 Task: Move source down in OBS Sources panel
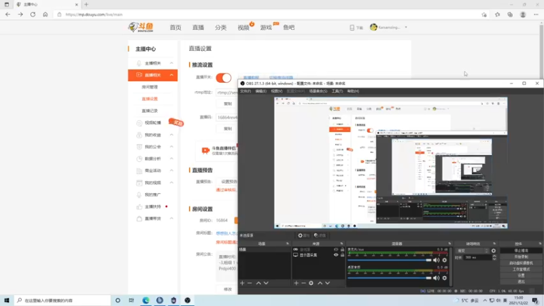click(x=328, y=283)
